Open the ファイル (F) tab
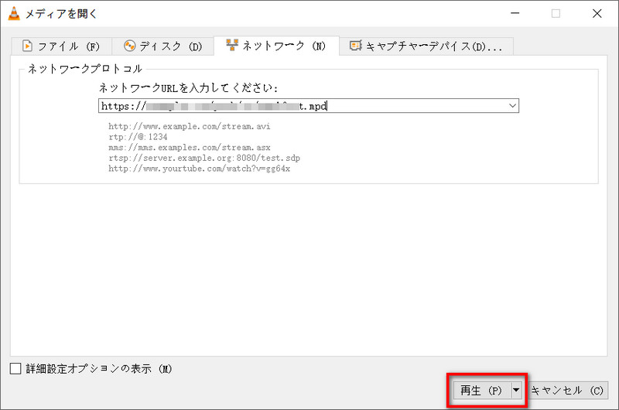Viewport: 619px width, 410px height. 61,46
